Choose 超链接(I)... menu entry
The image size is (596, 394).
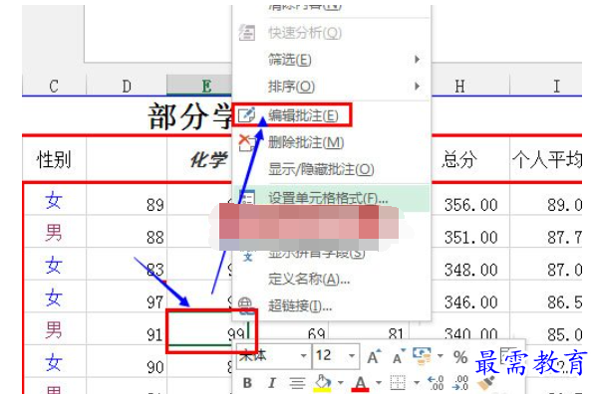click(x=331, y=305)
